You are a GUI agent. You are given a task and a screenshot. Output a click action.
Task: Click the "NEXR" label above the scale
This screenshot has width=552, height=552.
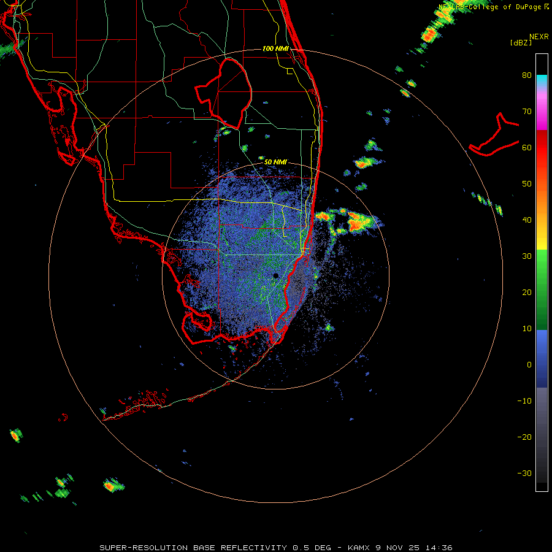[x=539, y=37]
